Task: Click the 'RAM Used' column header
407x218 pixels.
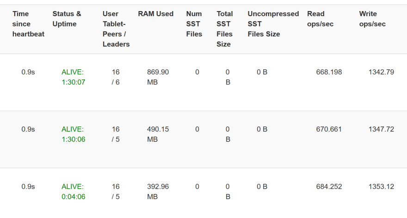Action: pyautogui.click(x=156, y=14)
